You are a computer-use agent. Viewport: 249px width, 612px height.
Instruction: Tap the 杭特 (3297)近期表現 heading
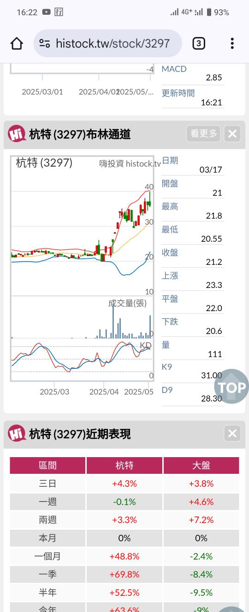80,434
